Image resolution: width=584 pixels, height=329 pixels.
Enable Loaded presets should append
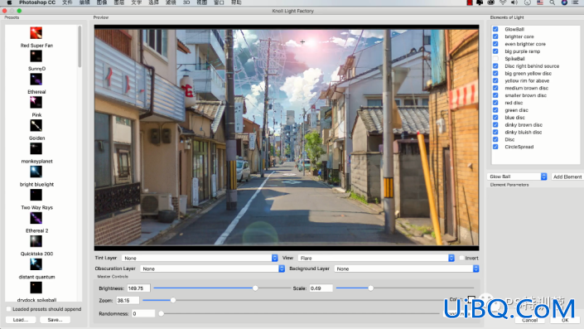(x=8, y=309)
